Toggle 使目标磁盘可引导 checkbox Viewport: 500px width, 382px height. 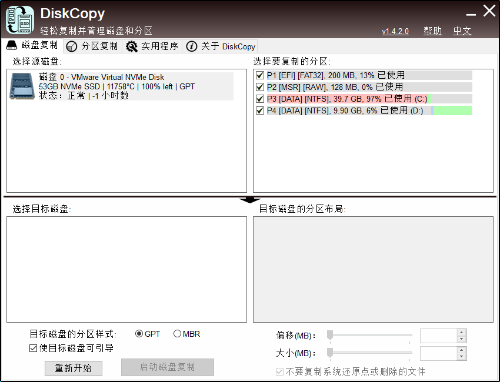[34, 349]
